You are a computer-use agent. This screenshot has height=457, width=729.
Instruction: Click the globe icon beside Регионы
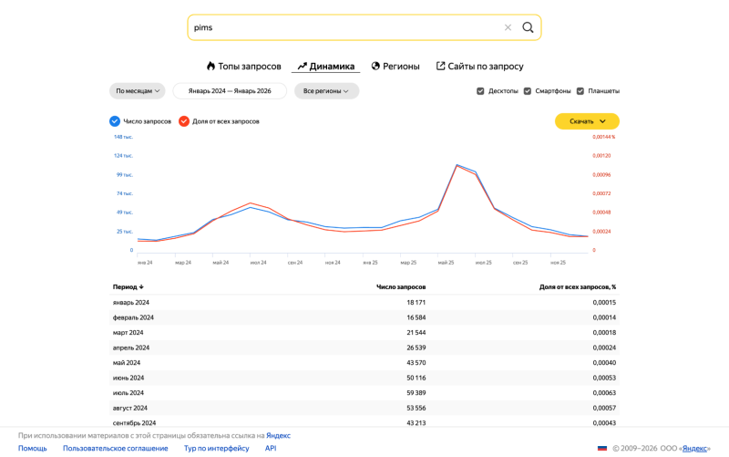click(375, 66)
